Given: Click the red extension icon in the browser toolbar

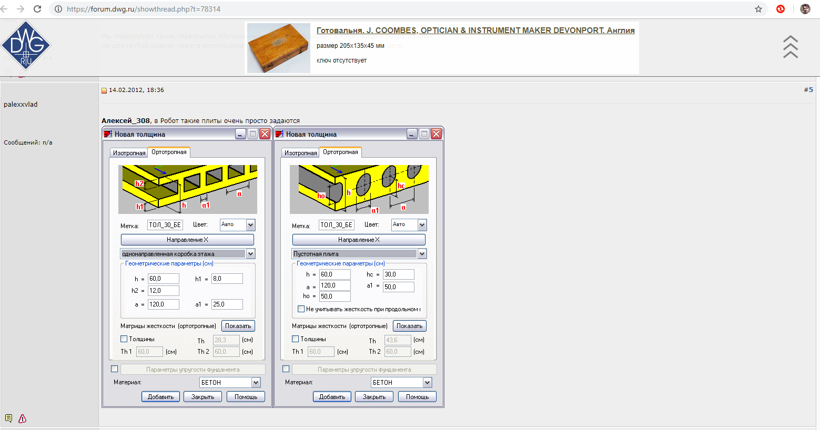Looking at the screenshot, I should (781, 9).
